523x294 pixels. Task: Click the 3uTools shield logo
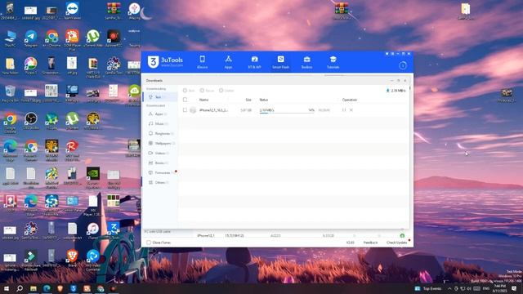click(153, 62)
